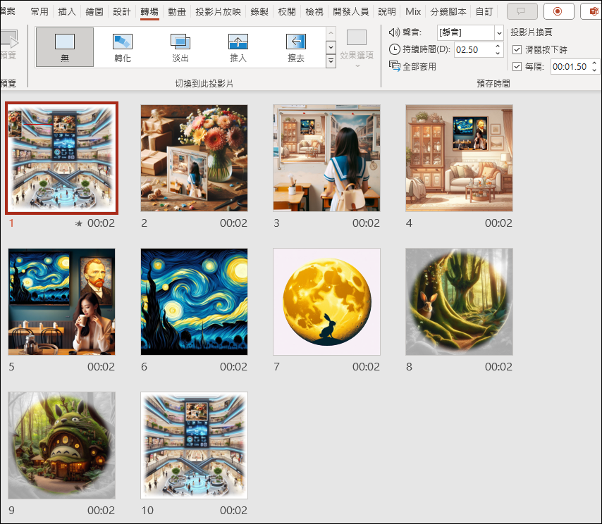This screenshot has height=524, width=602.
Task: Open 效果選項 effect options
Action: [357, 48]
